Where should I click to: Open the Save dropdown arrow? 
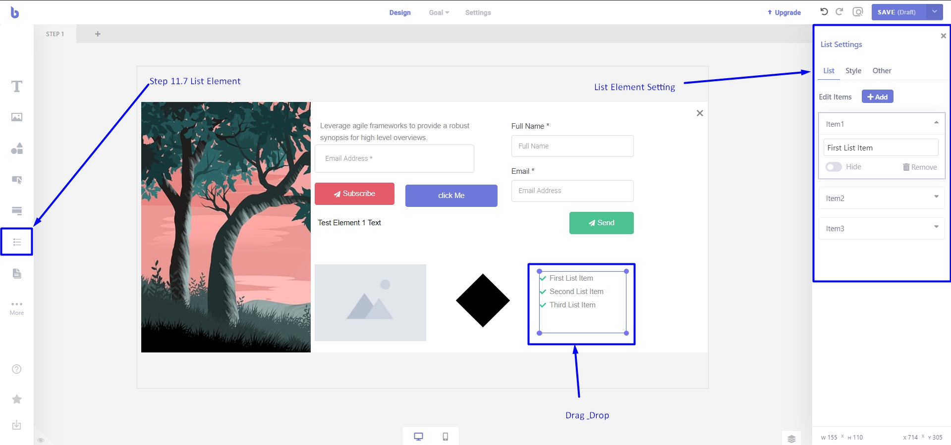coord(934,12)
